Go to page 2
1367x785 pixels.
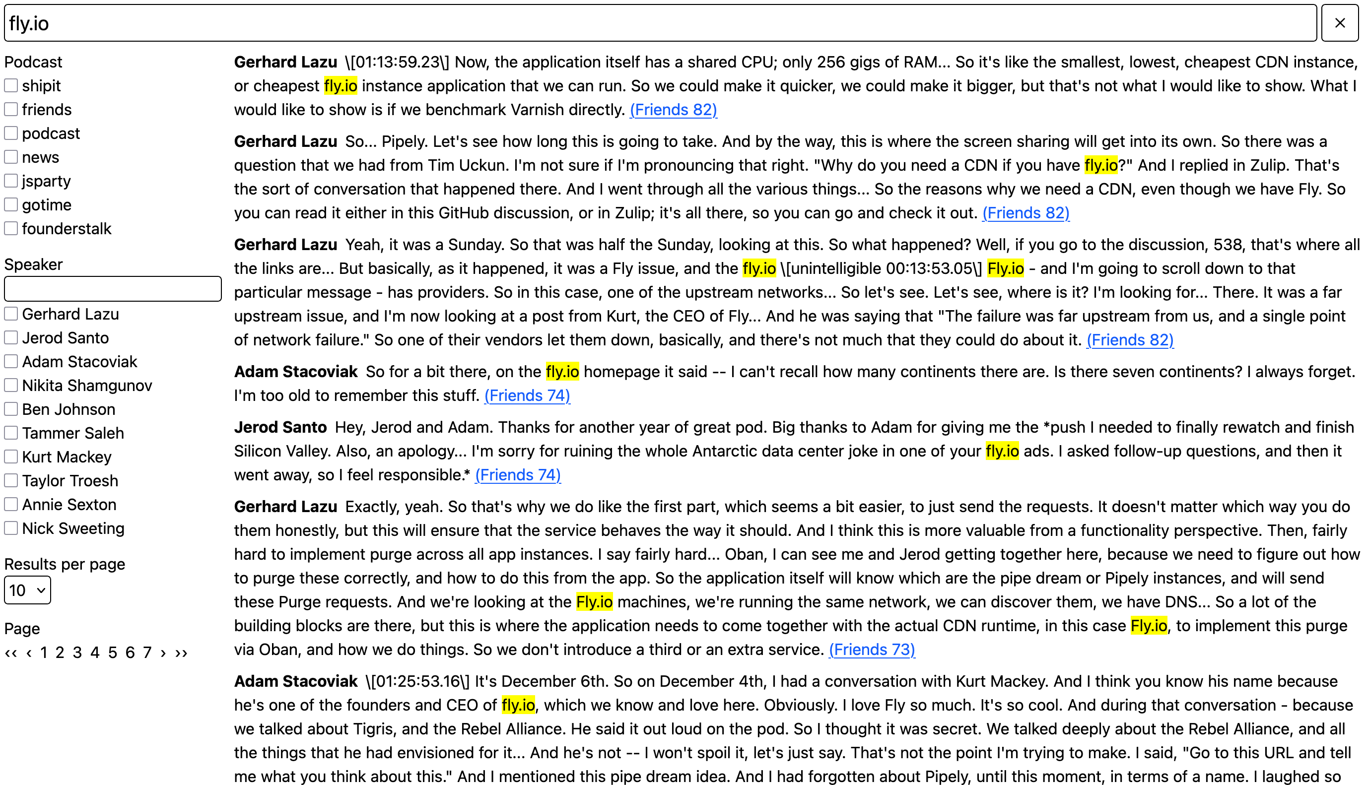[60, 653]
